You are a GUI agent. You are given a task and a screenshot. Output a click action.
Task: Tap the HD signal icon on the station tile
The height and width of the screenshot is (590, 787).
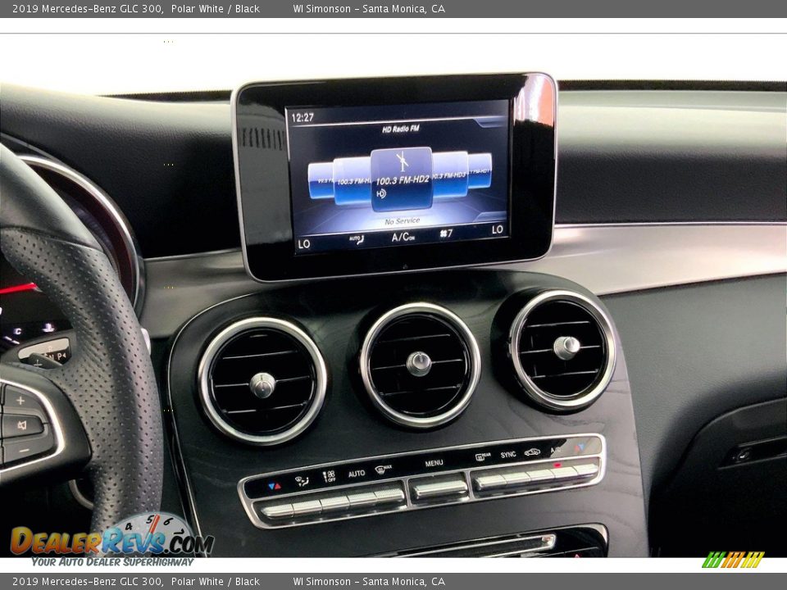point(381,193)
